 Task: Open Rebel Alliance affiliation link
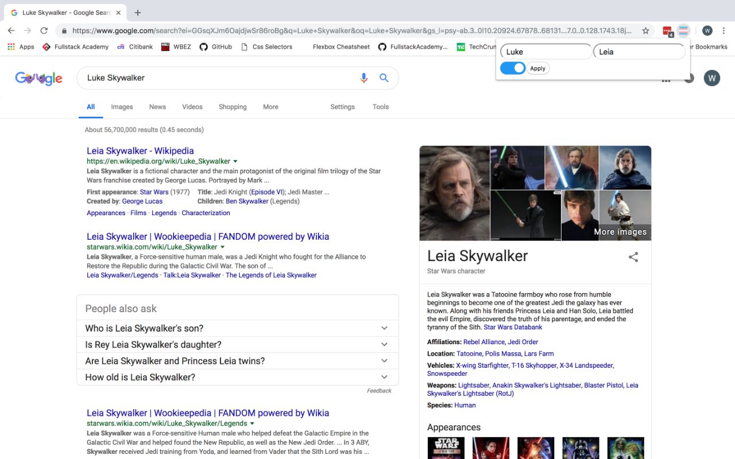coord(483,342)
